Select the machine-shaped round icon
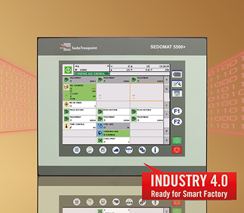Viewport: 244px width, 213px height. (116, 150)
